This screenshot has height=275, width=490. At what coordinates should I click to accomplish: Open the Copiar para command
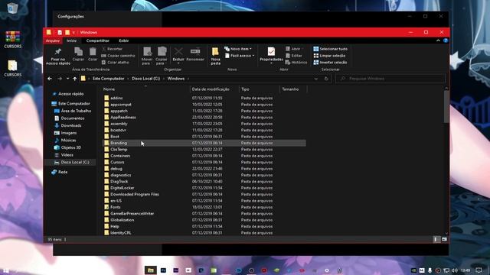coord(162,56)
